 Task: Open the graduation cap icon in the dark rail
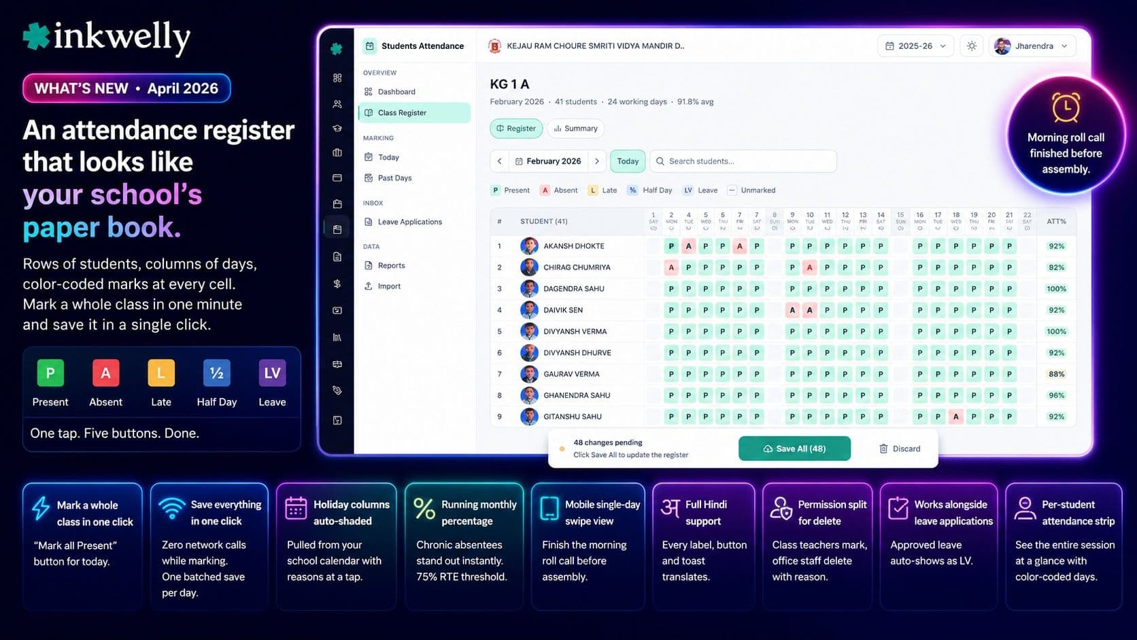(x=337, y=129)
